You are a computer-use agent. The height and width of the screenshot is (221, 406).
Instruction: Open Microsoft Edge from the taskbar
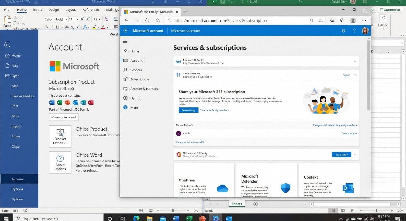[x=136, y=218]
